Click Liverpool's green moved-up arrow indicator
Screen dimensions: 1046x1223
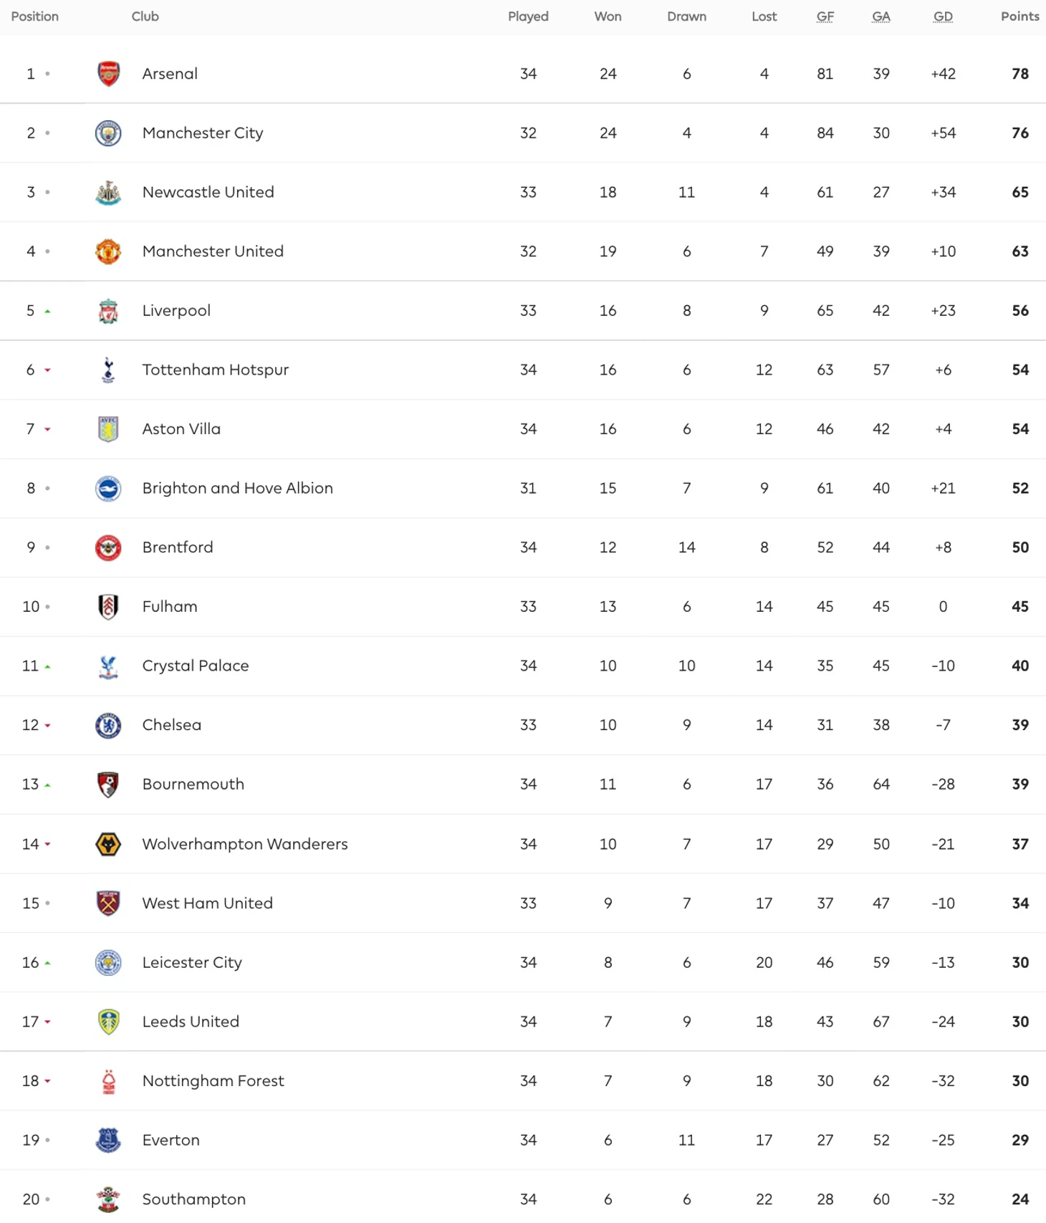tap(48, 312)
